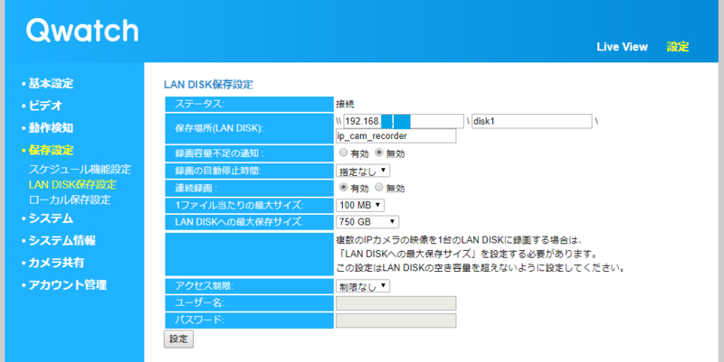
Task: Select 無効 for 連続録画
Action: coord(379,188)
